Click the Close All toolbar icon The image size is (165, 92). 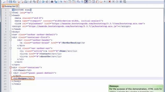[x=22, y=2]
